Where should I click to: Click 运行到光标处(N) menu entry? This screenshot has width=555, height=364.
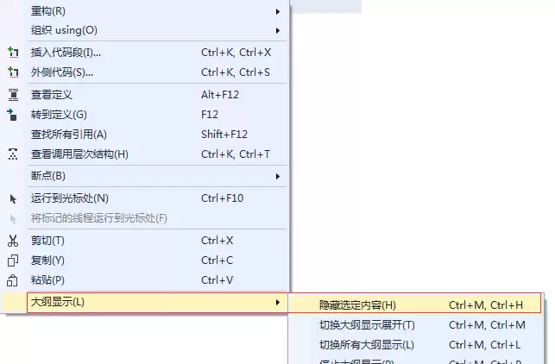(70, 198)
